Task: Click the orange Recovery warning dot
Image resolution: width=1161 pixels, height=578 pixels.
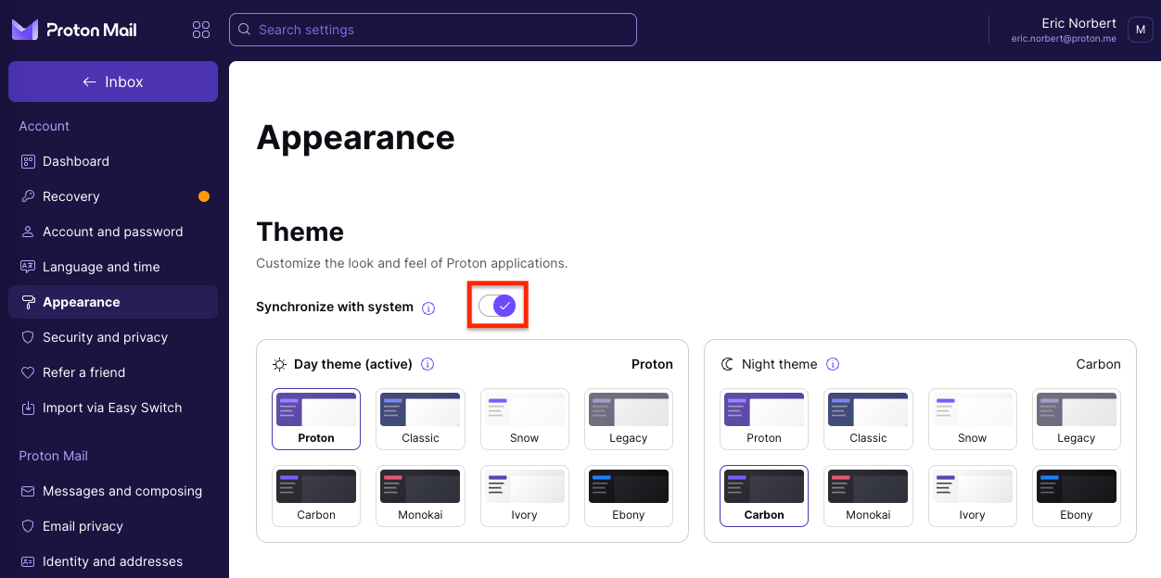Action: [204, 196]
